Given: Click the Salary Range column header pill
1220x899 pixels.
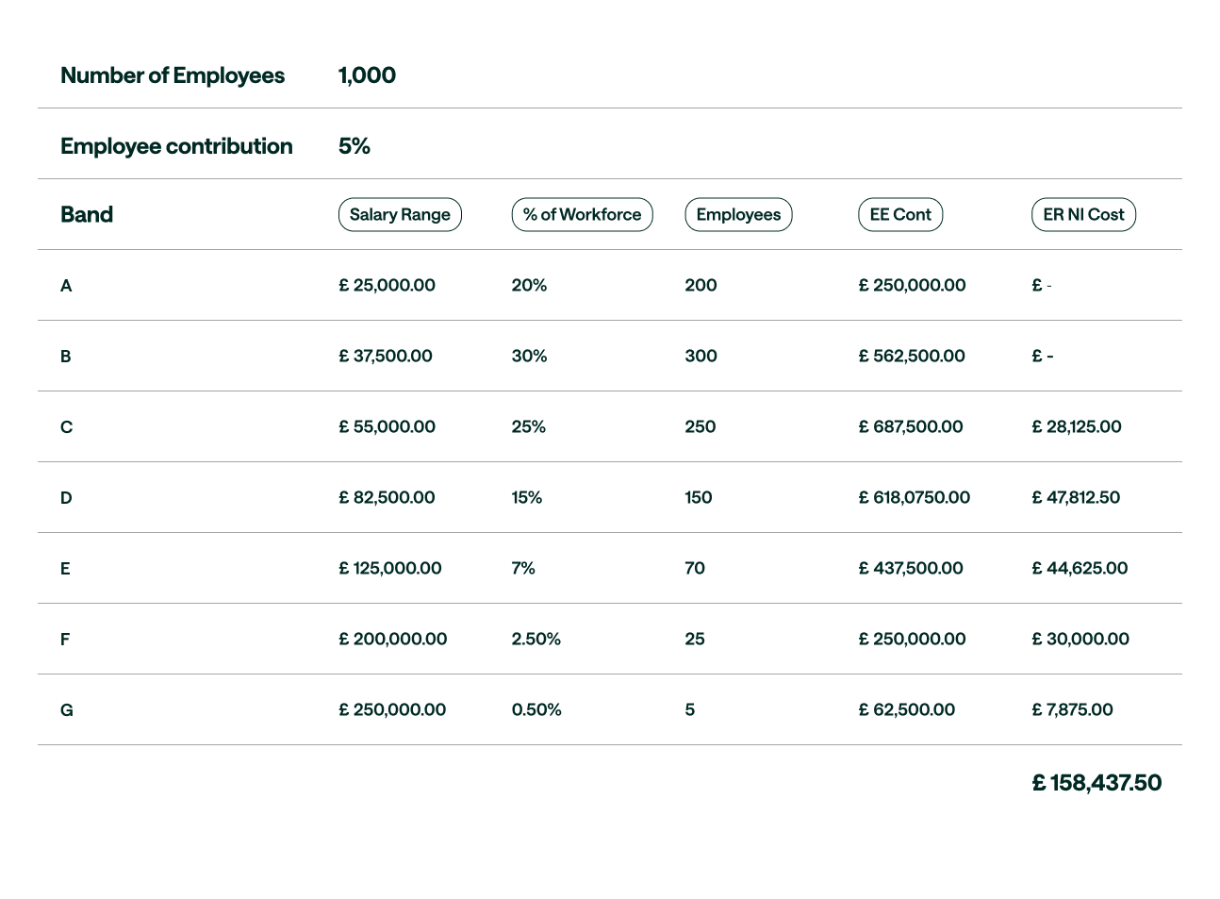Looking at the screenshot, I should pos(400,214).
